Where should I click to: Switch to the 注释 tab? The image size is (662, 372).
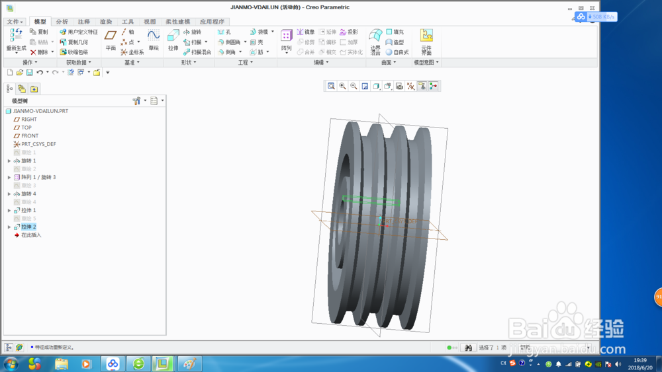[x=83, y=22]
